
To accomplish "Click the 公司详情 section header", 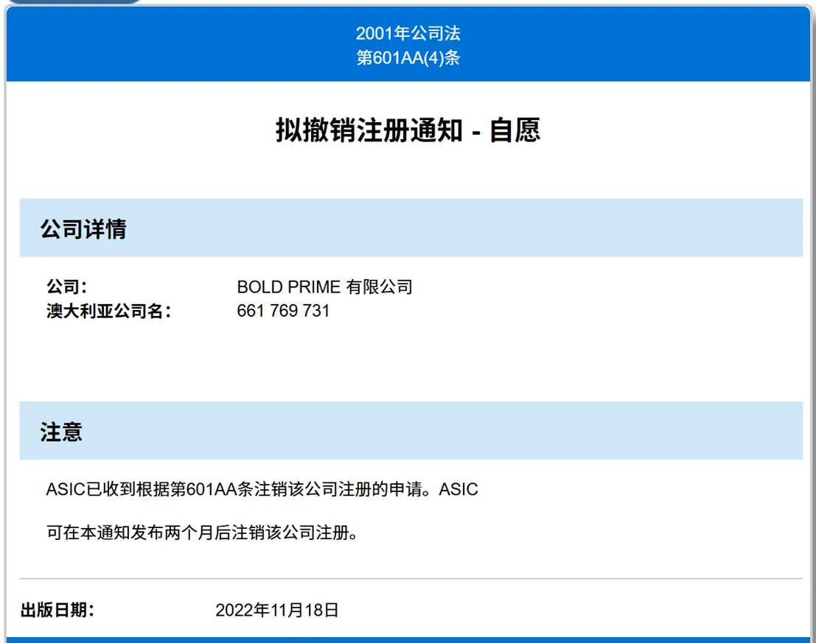I will click(83, 229).
